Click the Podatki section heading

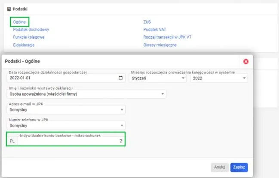20,9
